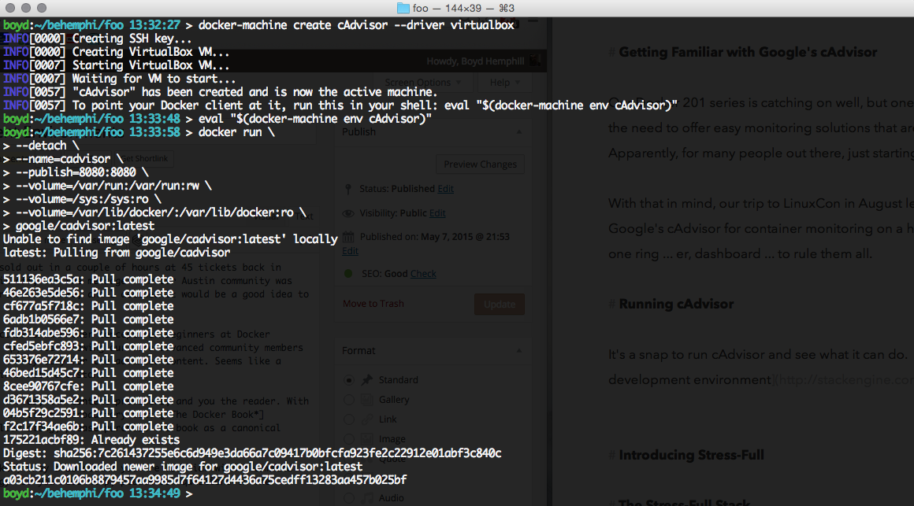The width and height of the screenshot is (914, 506).
Task: Click the Digest: sha256 line
Action: (252, 453)
